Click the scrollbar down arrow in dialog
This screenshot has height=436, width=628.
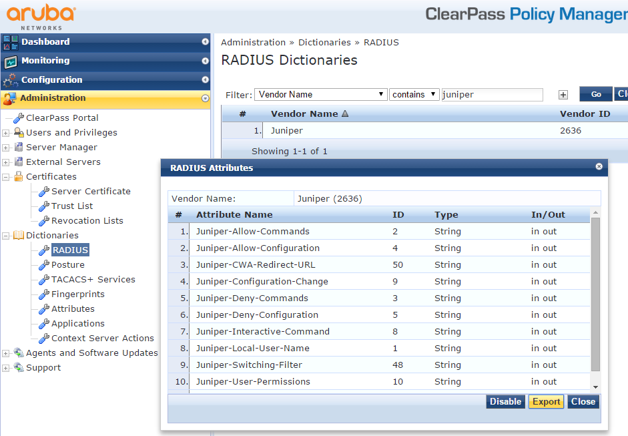(595, 387)
